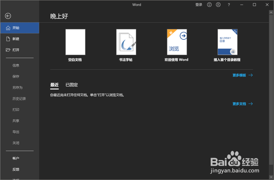Click the 空白文档 label text
Image resolution: width=274 pixels, height=180 pixels.
pyautogui.click(x=75, y=60)
